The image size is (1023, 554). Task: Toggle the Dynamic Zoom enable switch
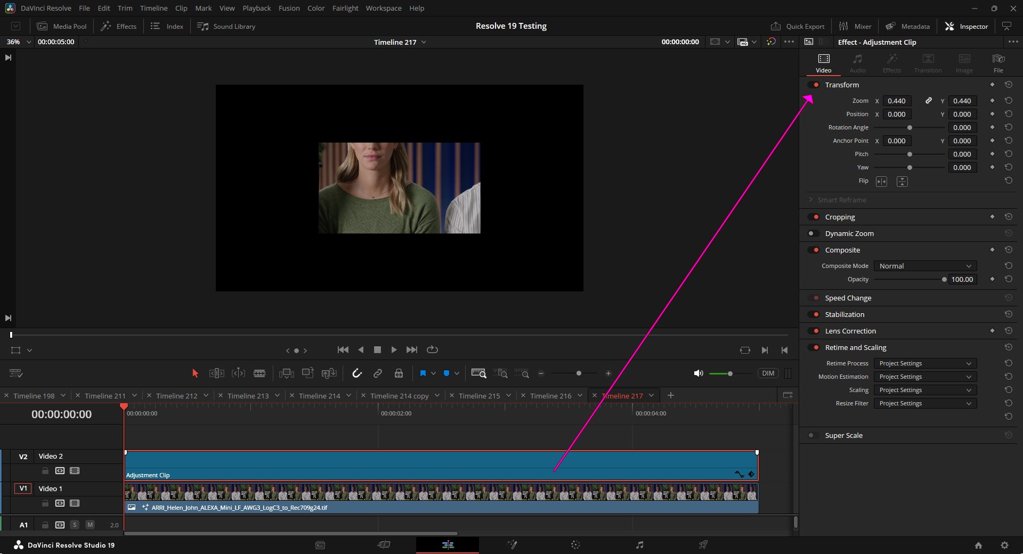point(813,233)
